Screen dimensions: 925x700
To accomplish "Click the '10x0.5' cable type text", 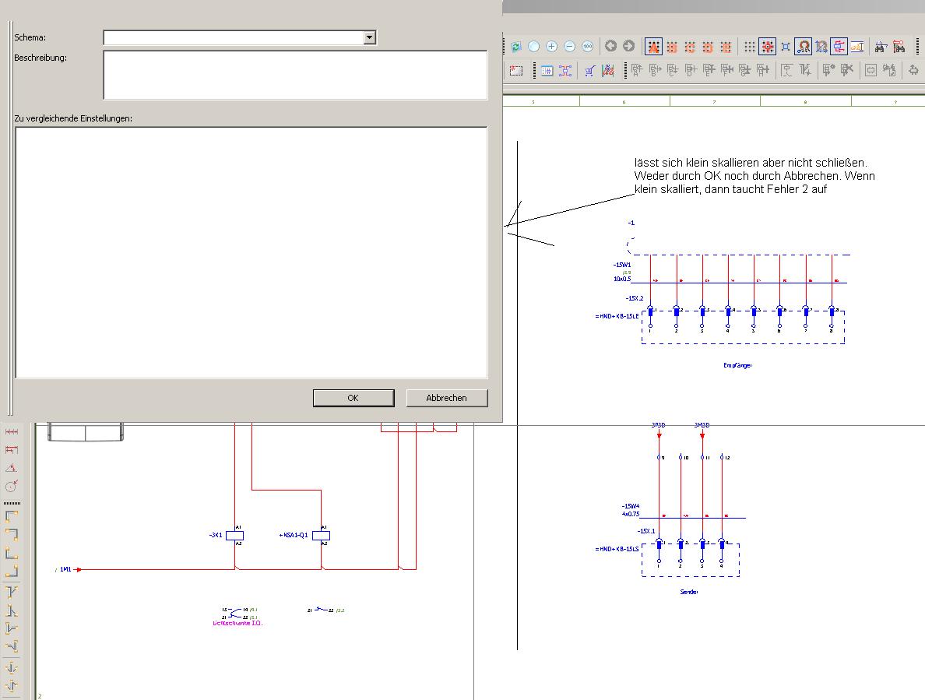I will pos(622,279).
